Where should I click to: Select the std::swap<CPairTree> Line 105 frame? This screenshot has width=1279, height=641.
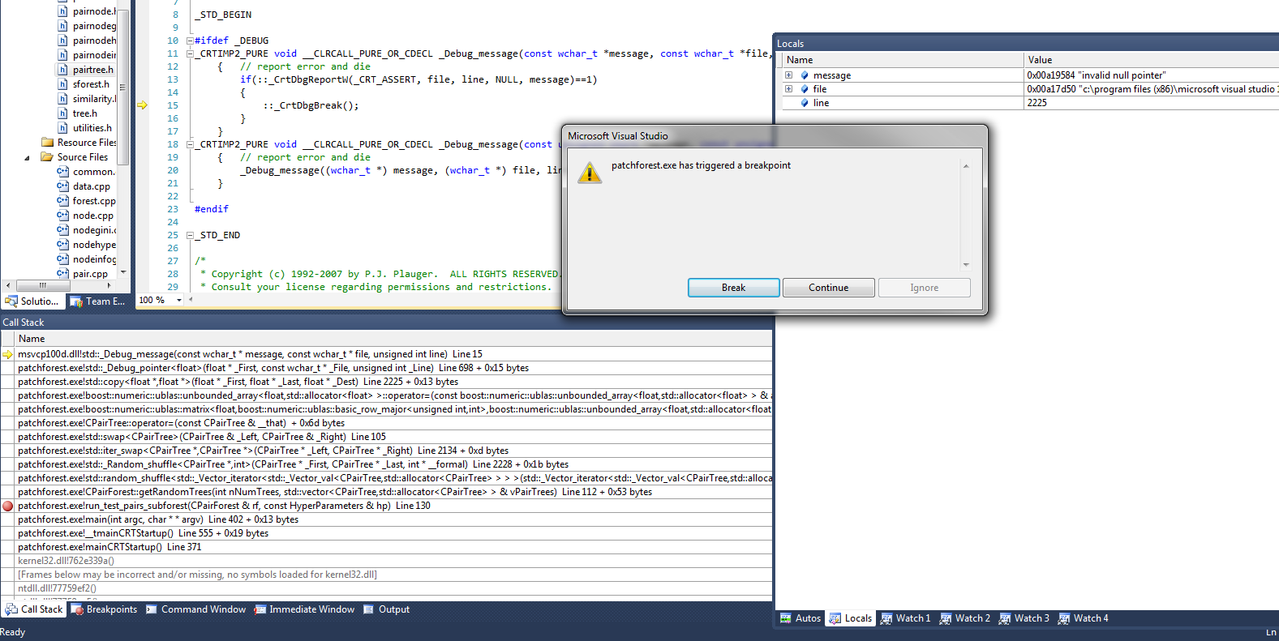coord(387,437)
